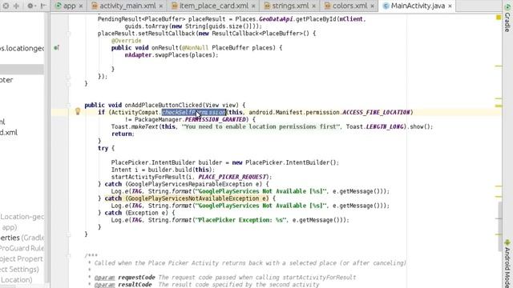Click GooglePlayServicesRepairableException in catch clause

[x=192, y=184]
